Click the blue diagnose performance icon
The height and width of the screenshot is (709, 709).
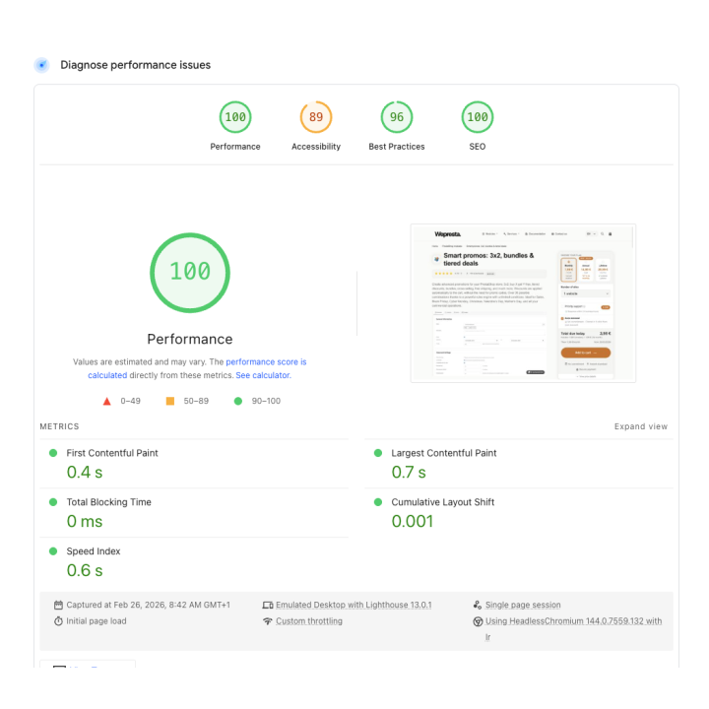41,65
